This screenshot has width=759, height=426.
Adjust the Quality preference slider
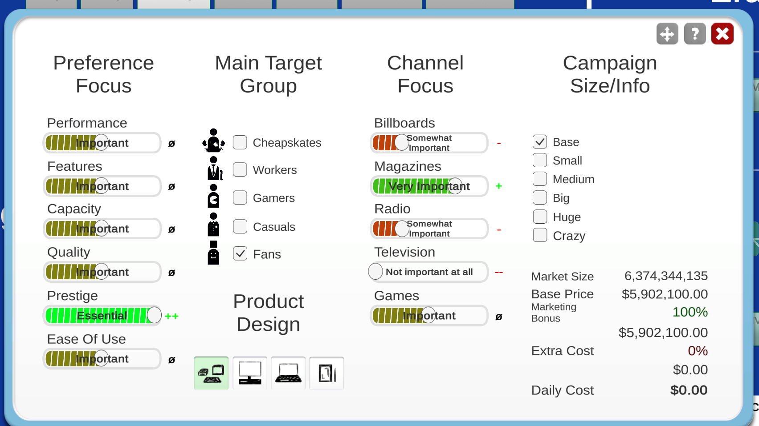point(102,272)
